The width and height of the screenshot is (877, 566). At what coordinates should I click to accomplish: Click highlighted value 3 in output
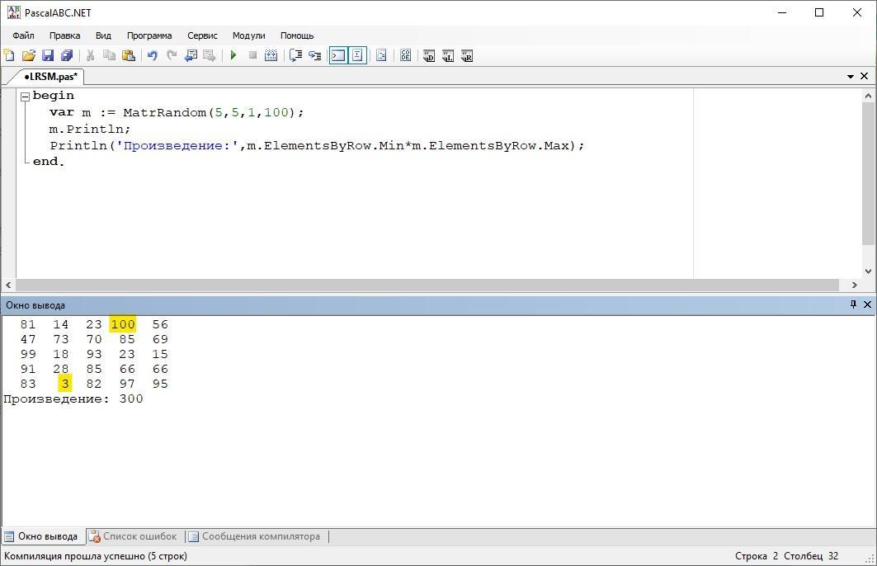tap(65, 384)
